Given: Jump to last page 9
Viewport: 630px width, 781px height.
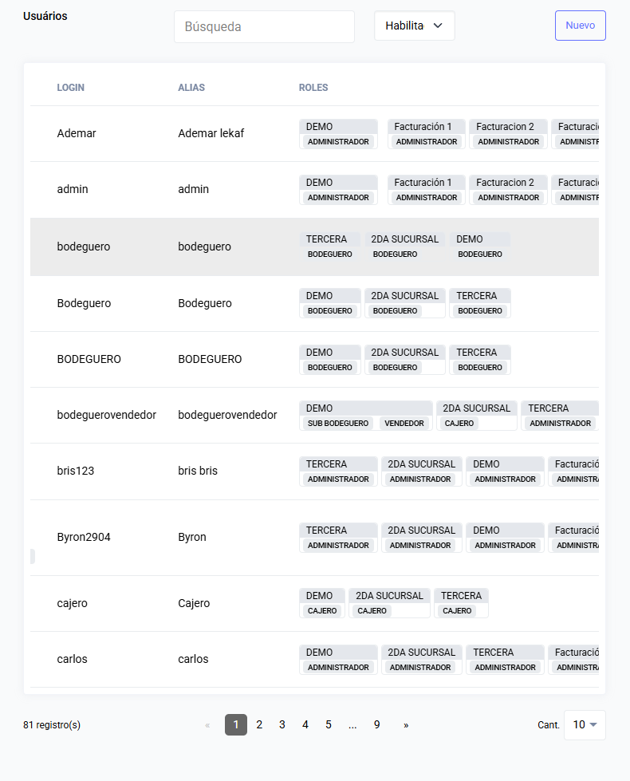Looking at the screenshot, I should click(x=376, y=724).
